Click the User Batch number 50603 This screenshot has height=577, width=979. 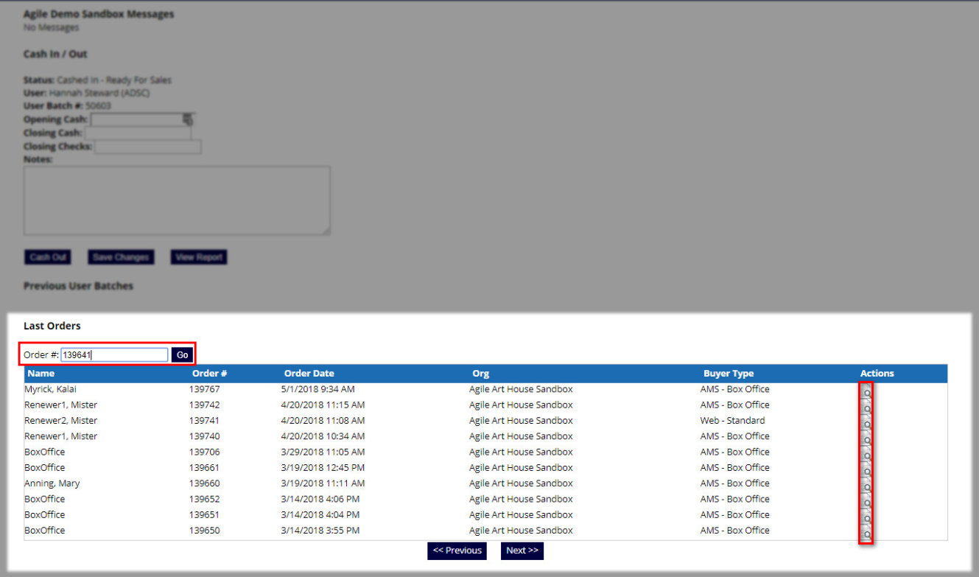tap(99, 106)
